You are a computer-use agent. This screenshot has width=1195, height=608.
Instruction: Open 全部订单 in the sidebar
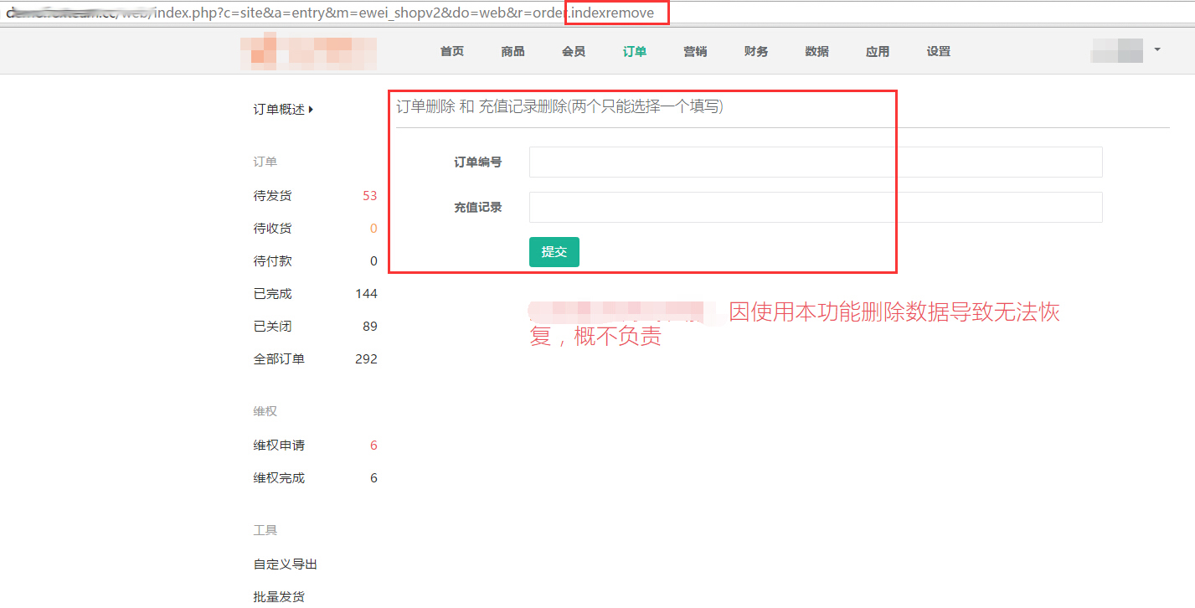[279, 359]
